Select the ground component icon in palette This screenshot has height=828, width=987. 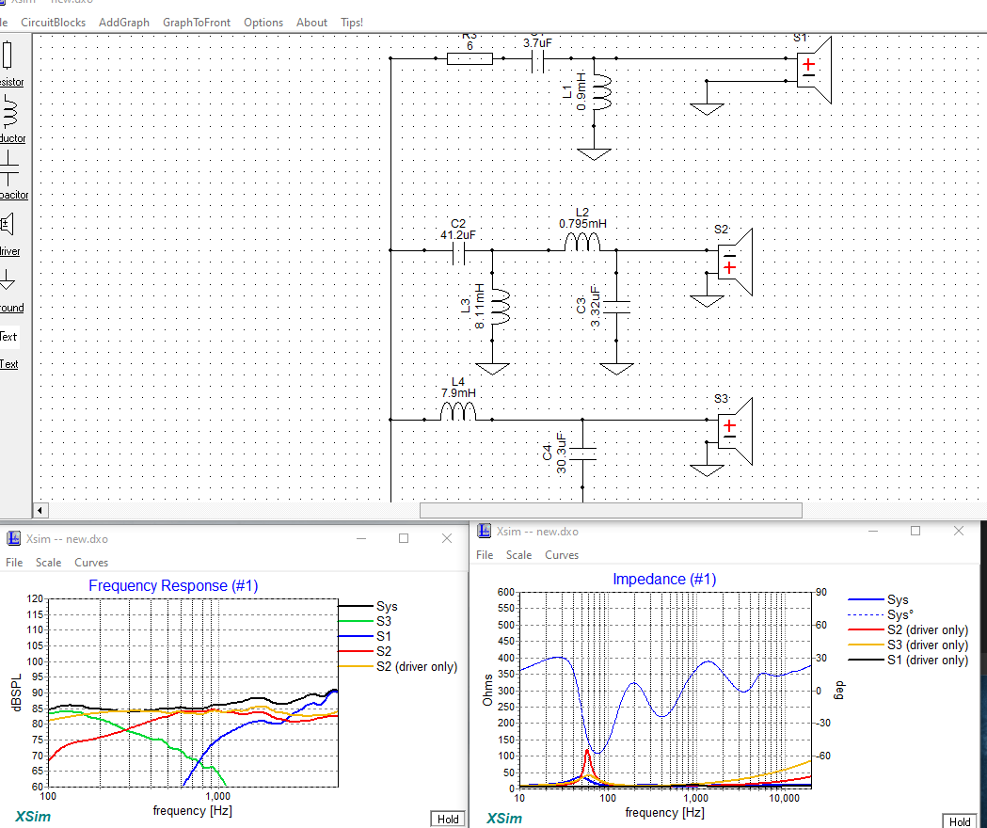pyautogui.click(x=8, y=279)
